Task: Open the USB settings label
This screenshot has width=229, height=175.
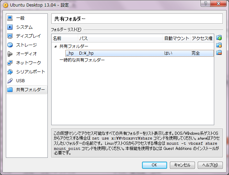Action: (20, 81)
